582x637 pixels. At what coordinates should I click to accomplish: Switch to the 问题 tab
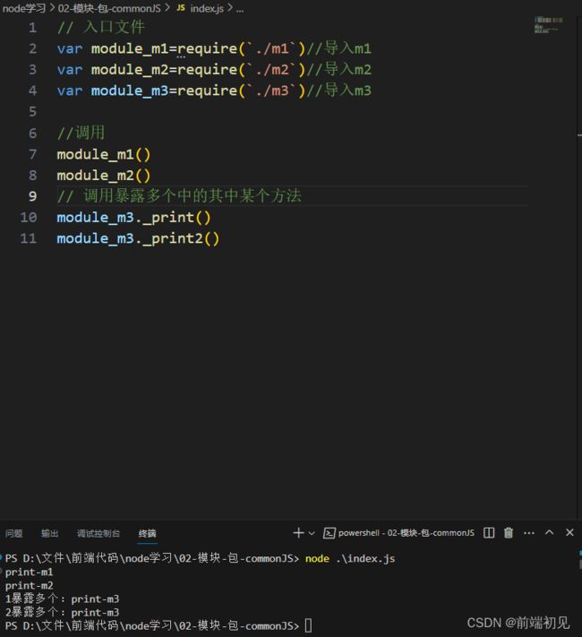(x=13, y=533)
